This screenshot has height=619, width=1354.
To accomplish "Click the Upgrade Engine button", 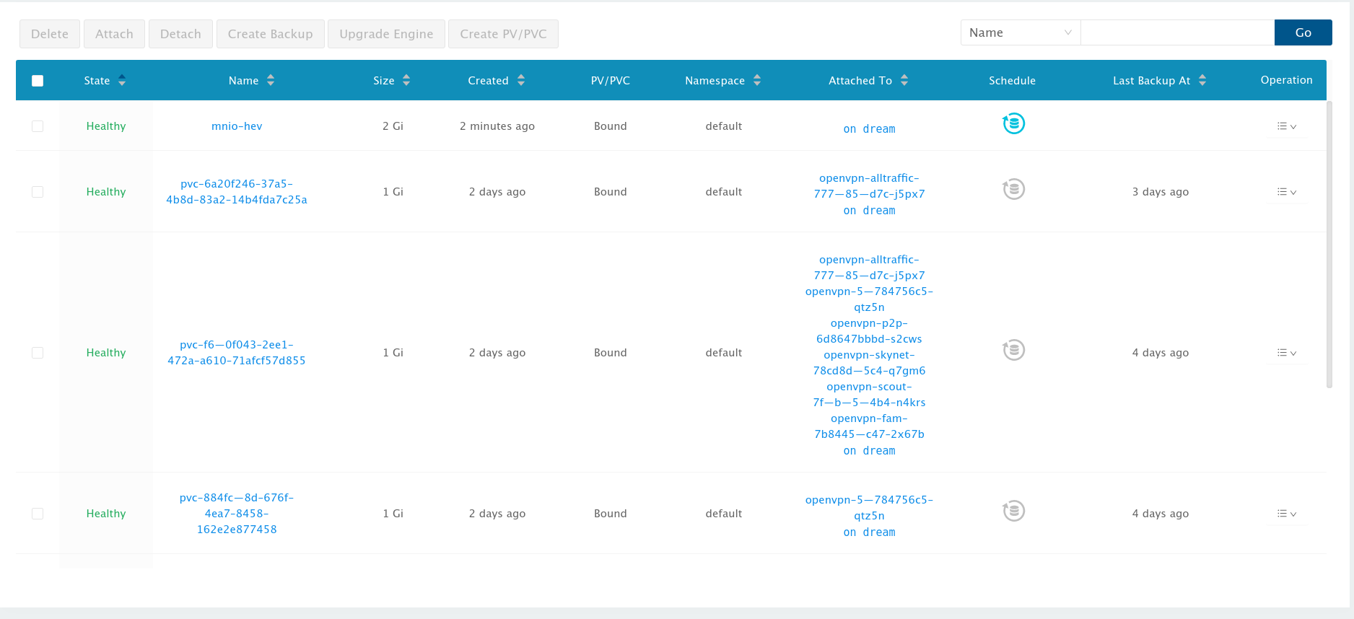I will [386, 34].
